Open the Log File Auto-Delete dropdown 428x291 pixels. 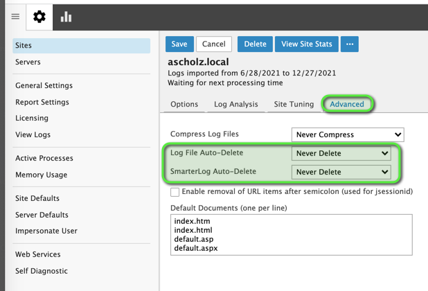[x=341, y=153]
